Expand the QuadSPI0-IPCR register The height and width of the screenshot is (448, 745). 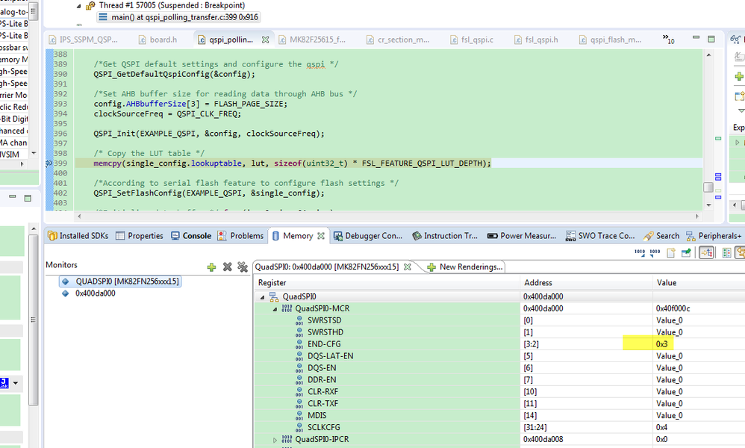(x=275, y=440)
